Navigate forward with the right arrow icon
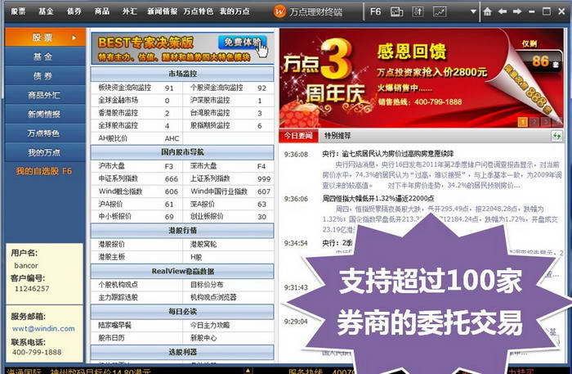 (x=516, y=12)
